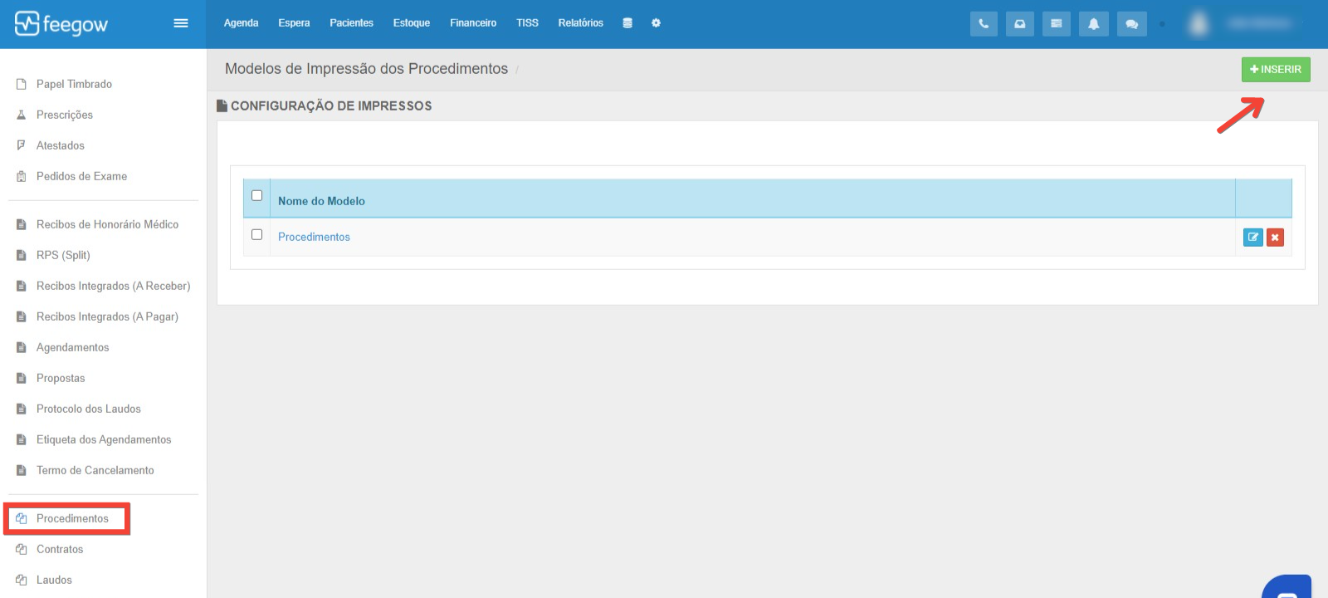Viewport: 1328px width, 598px height.
Task: Go to Protocolo dos Laudos
Action: click(88, 409)
